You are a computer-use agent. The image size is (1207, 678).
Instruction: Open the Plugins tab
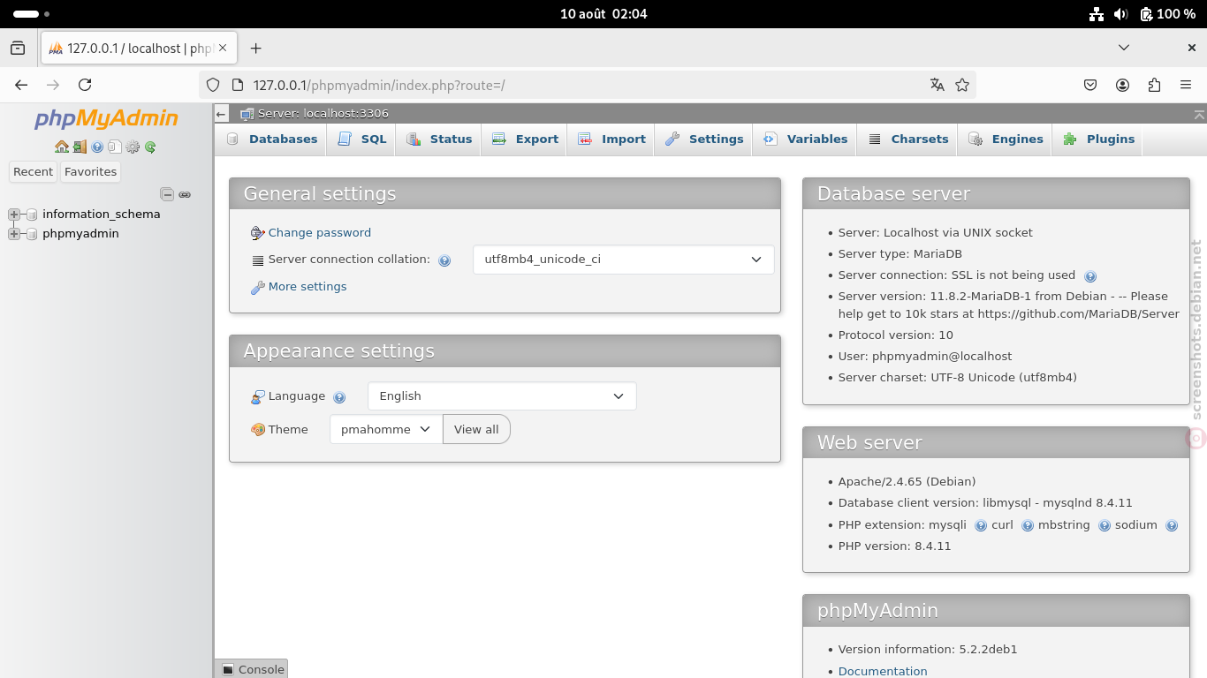click(x=1098, y=139)
